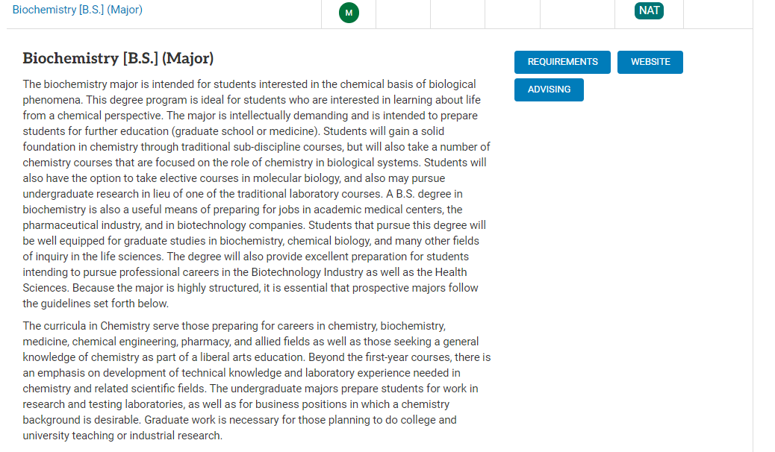The width and height of the screenshot is (775, 452).
Task: Click the green M major badge
Action: [x=349, y=13]
